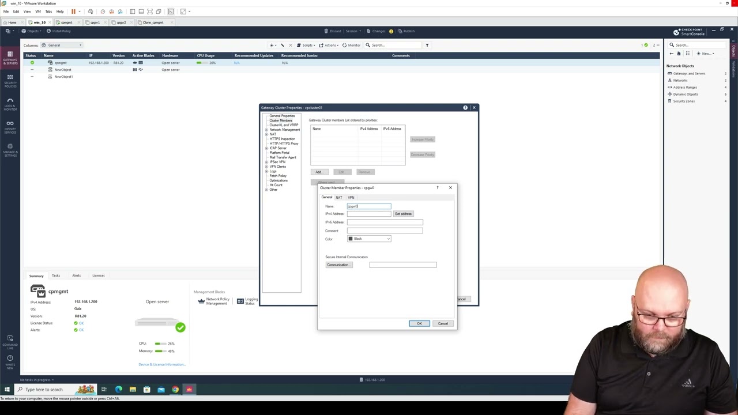Open the VM menu in VMware
Viewport: 738px width, 415px height.
point(38,12)
